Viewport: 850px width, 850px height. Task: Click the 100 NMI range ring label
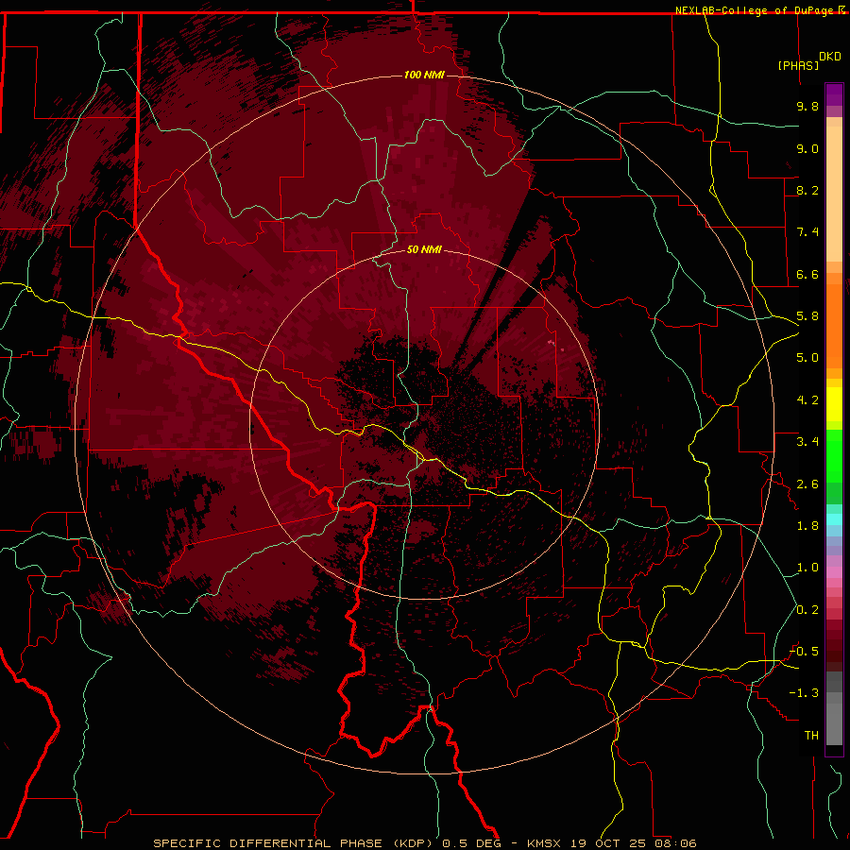click(424, 75)
